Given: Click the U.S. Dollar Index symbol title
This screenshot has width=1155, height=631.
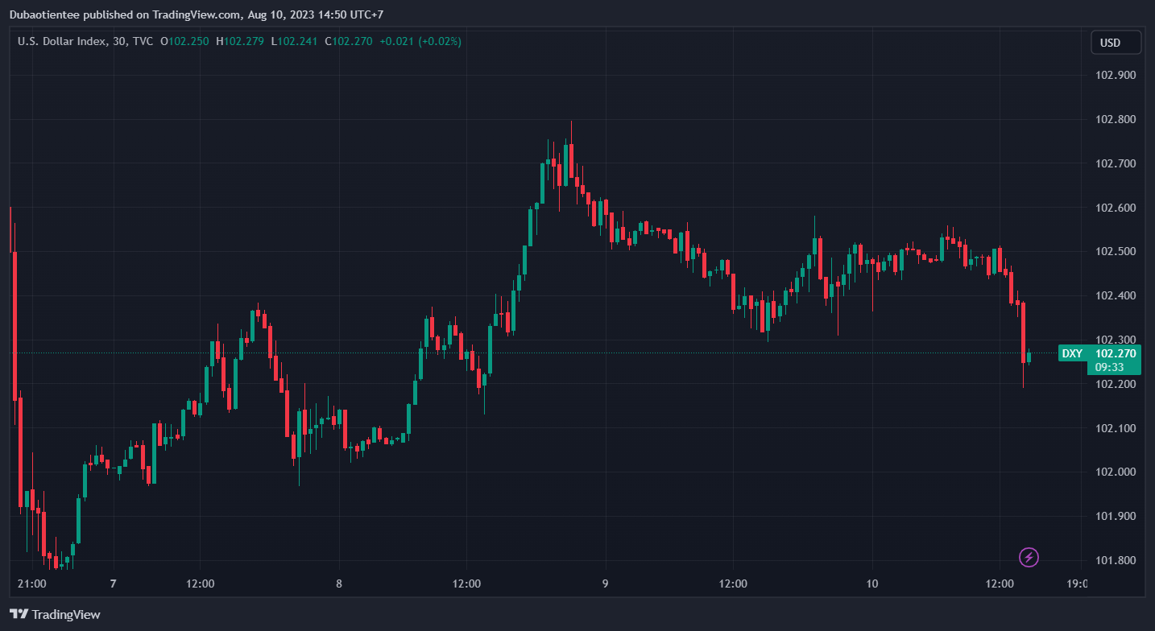Looking at the screenshot, I should 62,41.
